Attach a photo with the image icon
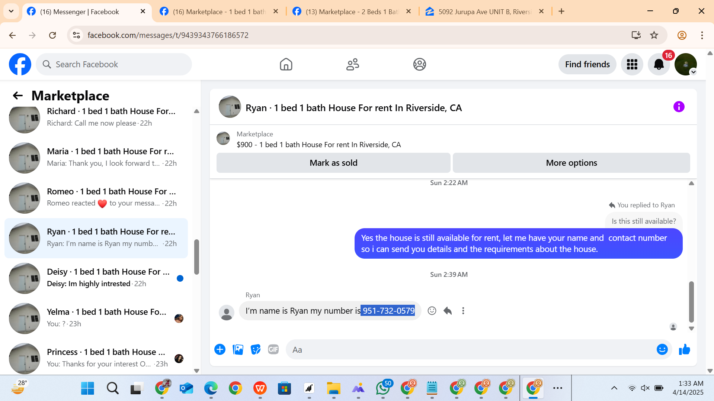This screenshot has height=401, width=714. [x=238, y=349]
